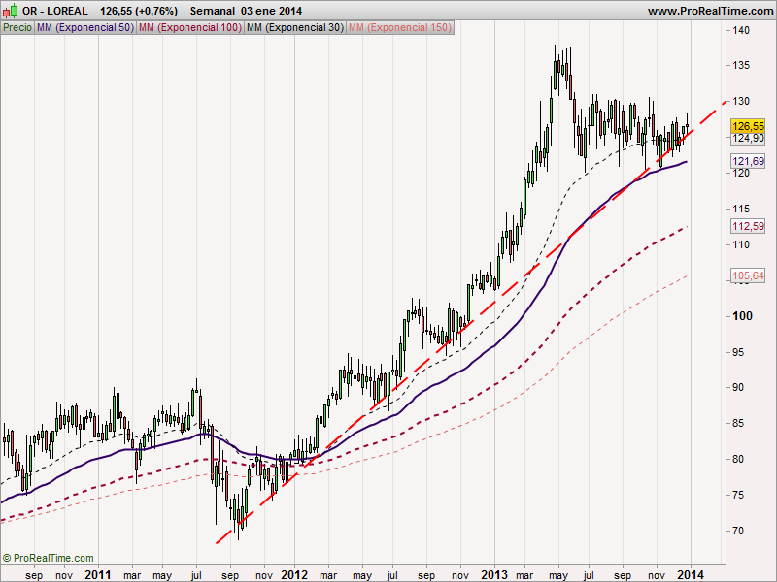This screenshot has height=582, width=777.
Task: Click the candlestick chart icon beside OR - LOREAL
Action: click(10, 11)
